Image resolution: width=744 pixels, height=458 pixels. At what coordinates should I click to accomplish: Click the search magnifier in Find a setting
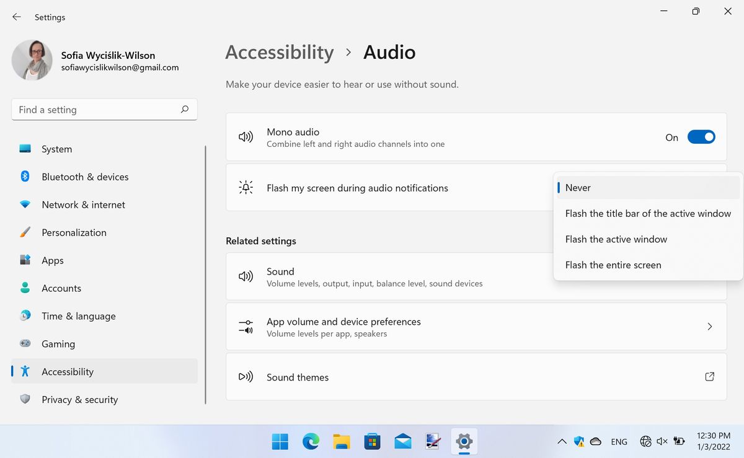184,109
